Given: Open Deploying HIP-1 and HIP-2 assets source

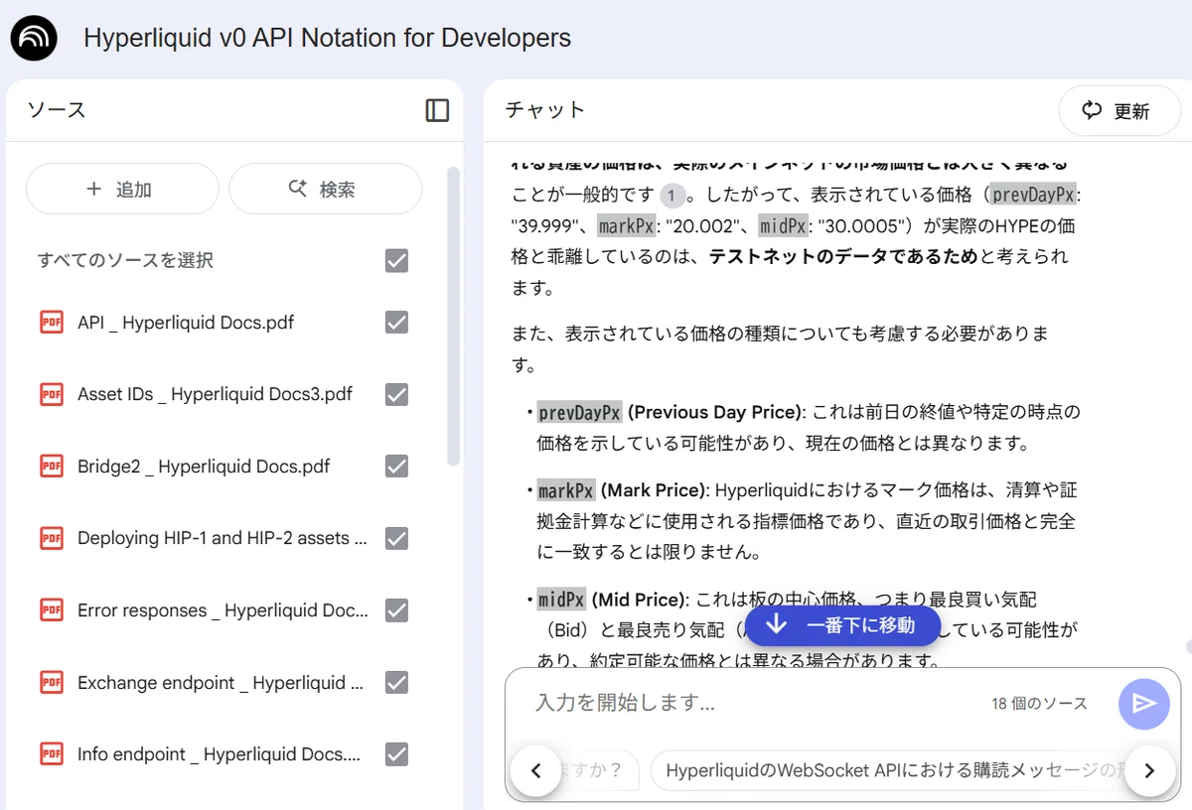Looking at the screenshot, I should coord(223,538).
